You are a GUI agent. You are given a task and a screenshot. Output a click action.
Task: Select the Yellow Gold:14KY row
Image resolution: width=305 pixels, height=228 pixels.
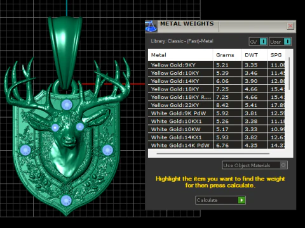click(217, 81)
